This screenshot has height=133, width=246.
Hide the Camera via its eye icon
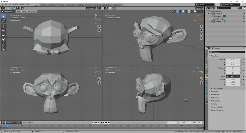[244, 16]
